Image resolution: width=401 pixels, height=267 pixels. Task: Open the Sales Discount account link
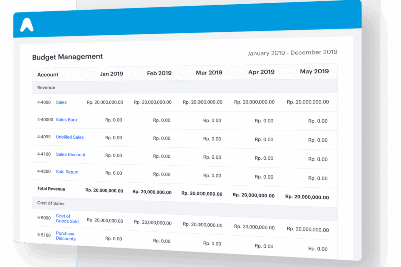(x=71, y=155)
